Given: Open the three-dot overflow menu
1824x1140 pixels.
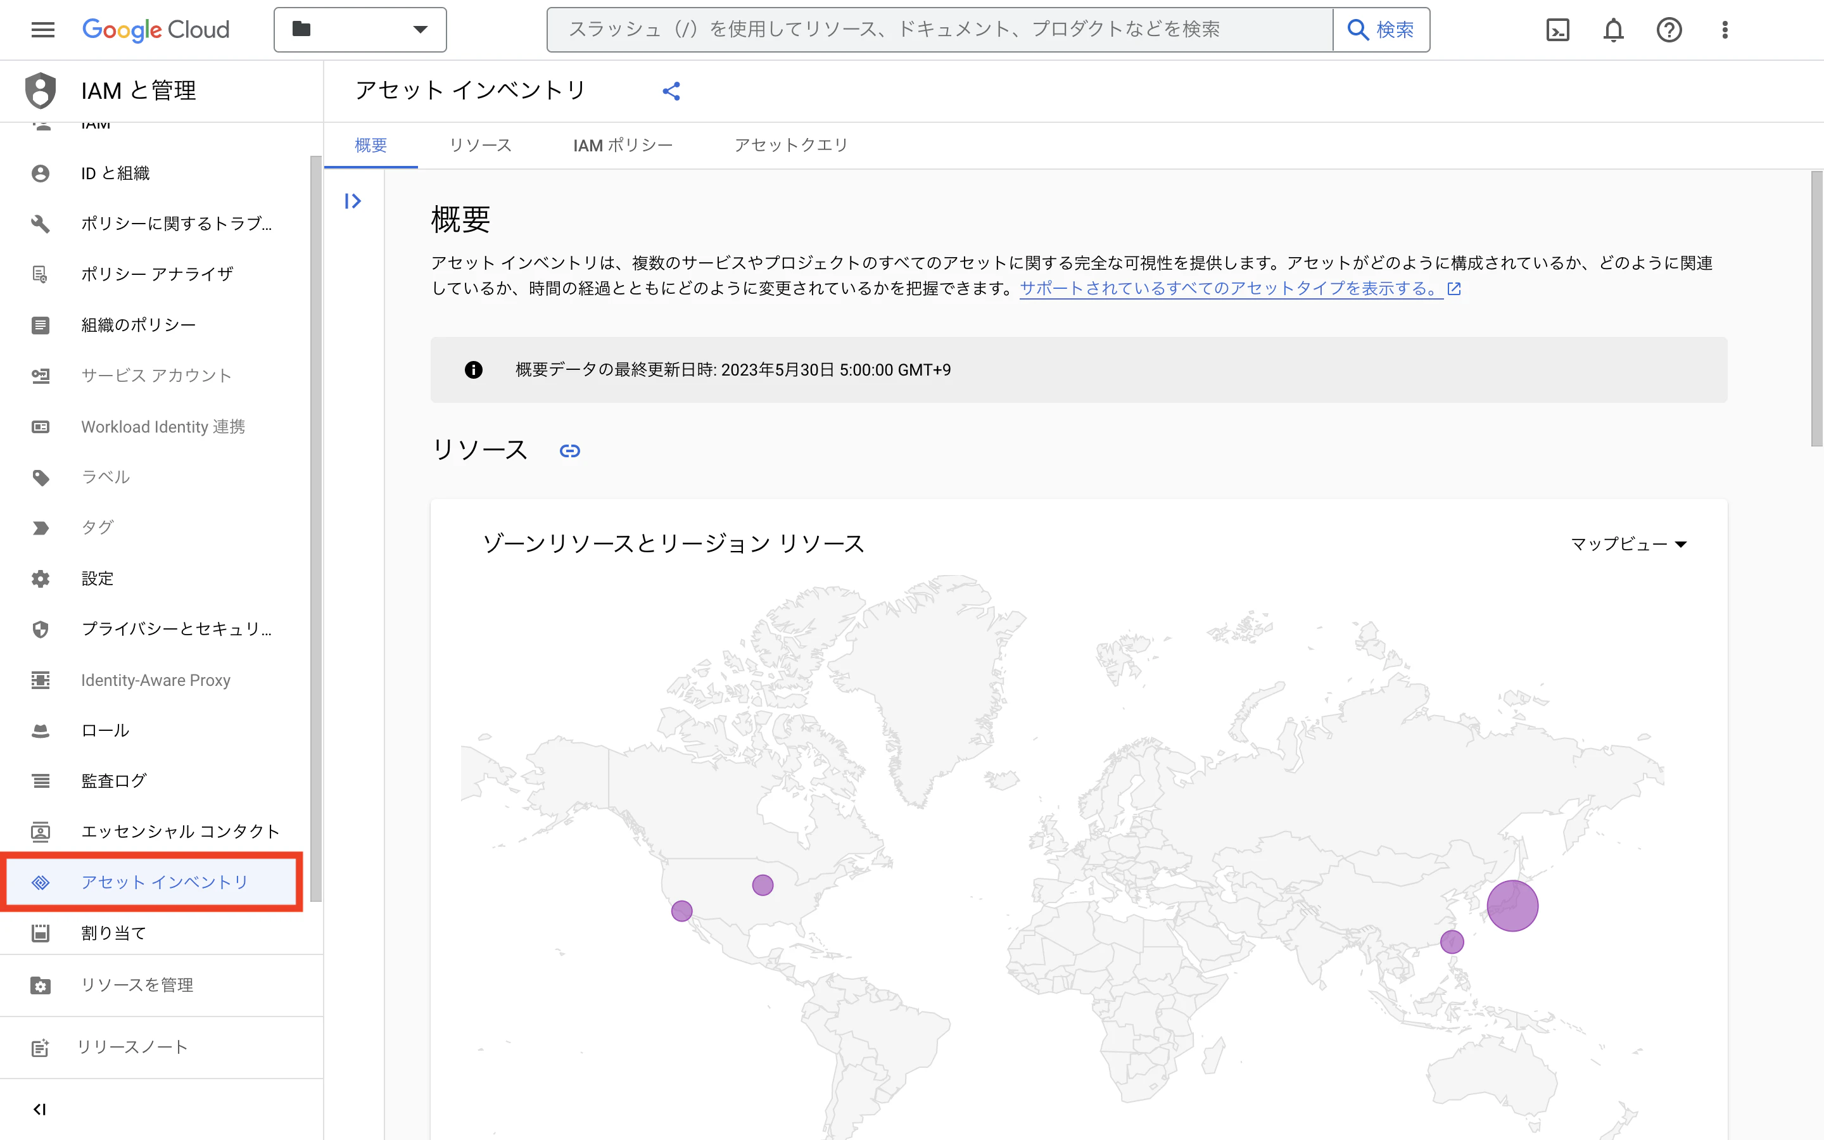Looking at the screenshot, I should tap(1725, 29).
